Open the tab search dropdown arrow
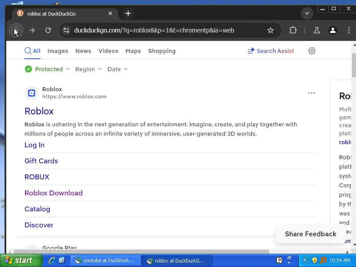356x267 pixels. pyautogui.click(x=307, y=13)
